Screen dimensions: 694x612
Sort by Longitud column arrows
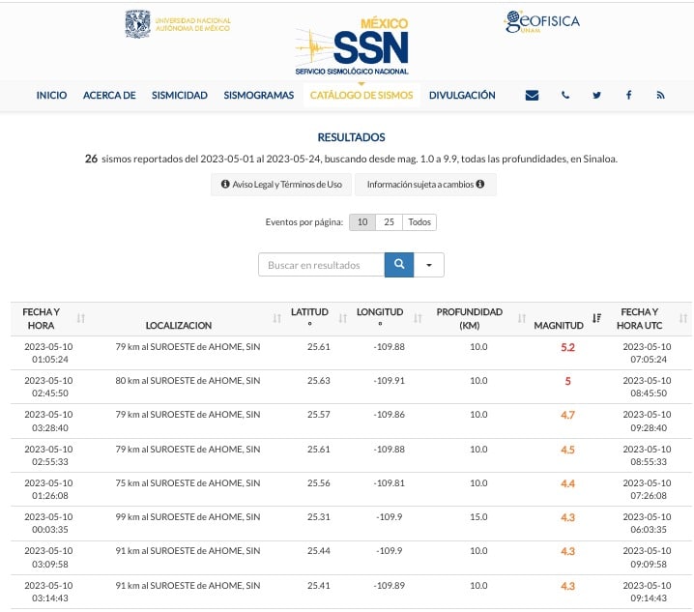click(418, 318)
